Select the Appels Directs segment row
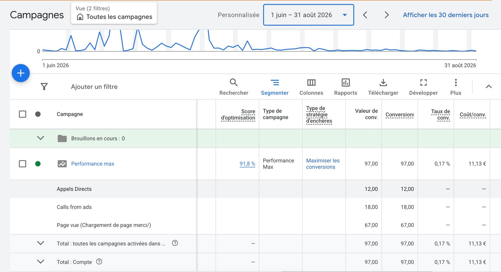501x272 pixels. (x=255, y=189)
